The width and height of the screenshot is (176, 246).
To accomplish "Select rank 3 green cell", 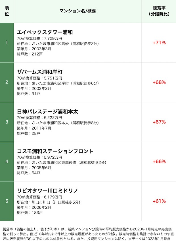I will click(x=7, y=122).
